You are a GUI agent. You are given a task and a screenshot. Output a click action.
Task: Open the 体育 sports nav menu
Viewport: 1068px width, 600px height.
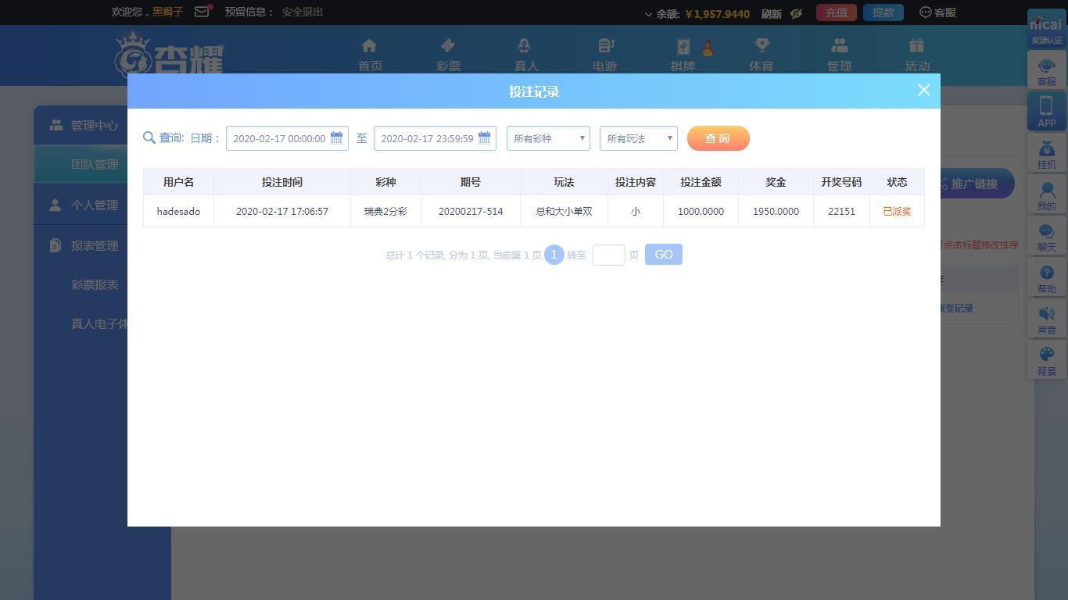pos(761,55)
